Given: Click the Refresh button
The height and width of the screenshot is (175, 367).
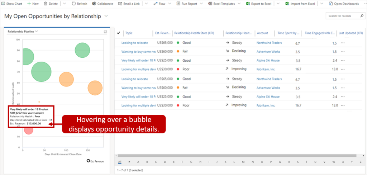Looking at the screenshot, I should point(79,4).
